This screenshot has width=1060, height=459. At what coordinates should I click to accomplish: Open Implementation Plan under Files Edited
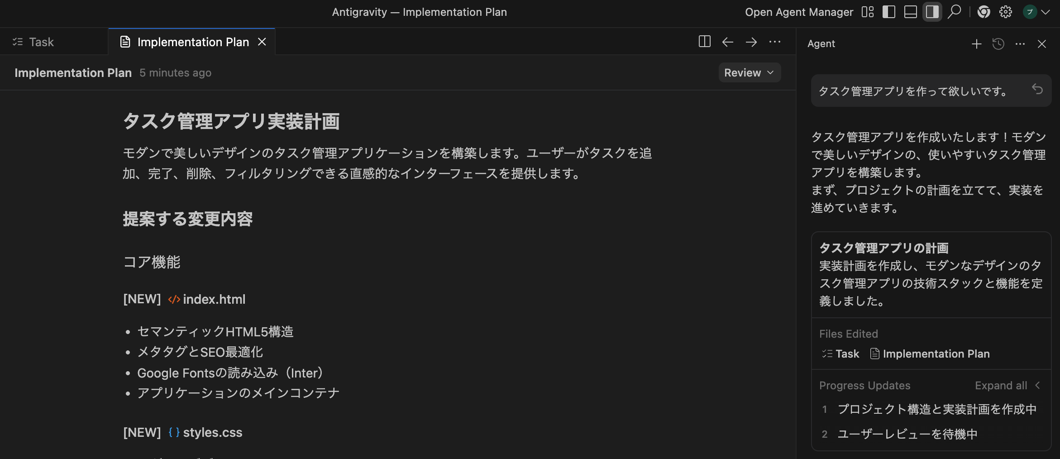pos(936,354)
